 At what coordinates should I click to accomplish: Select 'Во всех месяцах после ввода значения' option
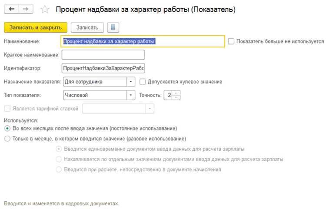pos(7,128)
